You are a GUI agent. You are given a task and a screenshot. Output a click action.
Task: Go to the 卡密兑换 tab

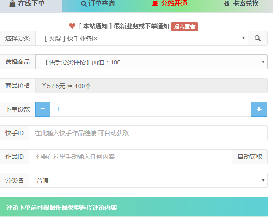[241, 4]
